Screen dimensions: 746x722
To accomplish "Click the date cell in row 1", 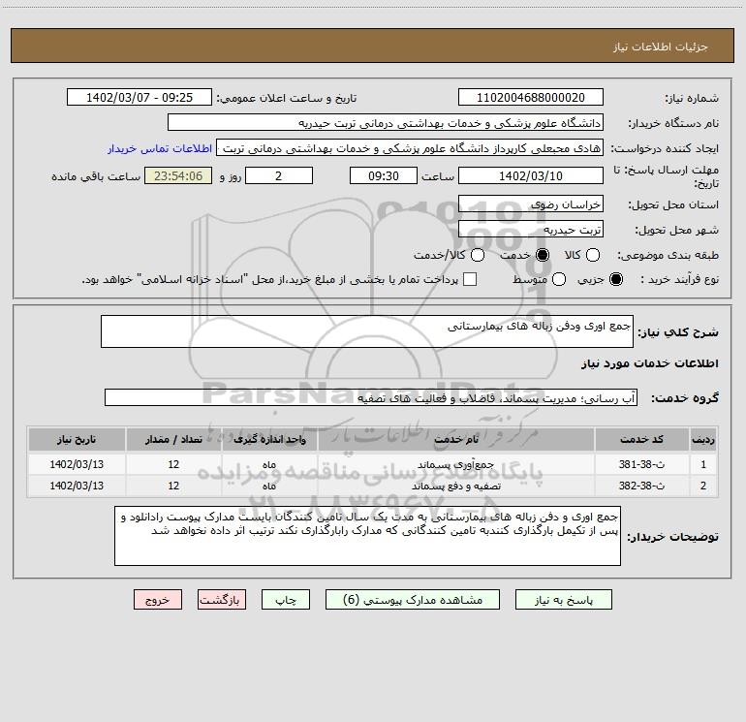I will pos(77,464).
